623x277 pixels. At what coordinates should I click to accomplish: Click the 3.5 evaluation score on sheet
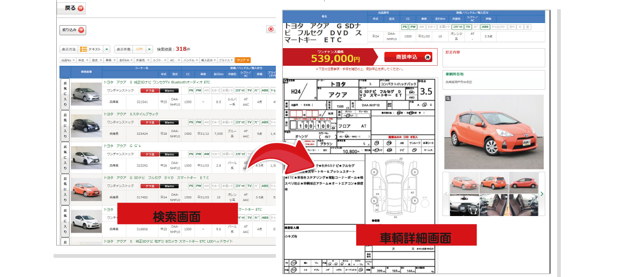tap(426, 91)
